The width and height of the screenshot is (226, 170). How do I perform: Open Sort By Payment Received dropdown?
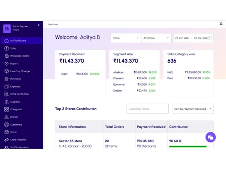tap(193, 109)
